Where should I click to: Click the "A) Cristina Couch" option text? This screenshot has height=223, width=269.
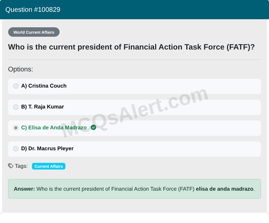pos(44,86)
